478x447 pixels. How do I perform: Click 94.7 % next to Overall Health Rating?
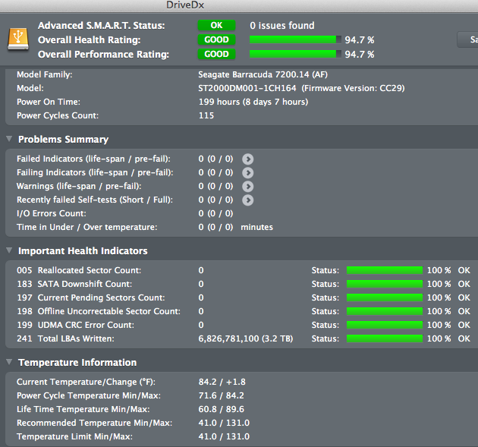tap(360, 40)
